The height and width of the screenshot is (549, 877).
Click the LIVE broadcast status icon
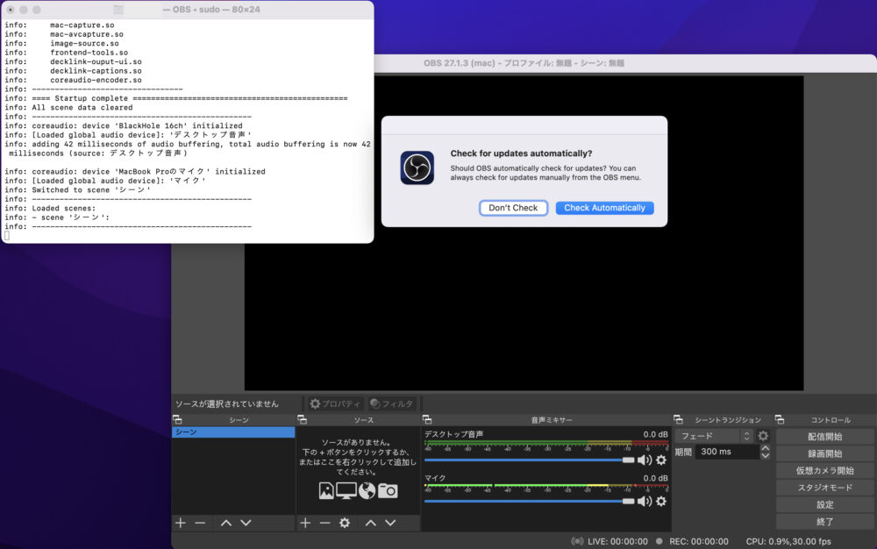pos(577,541)
